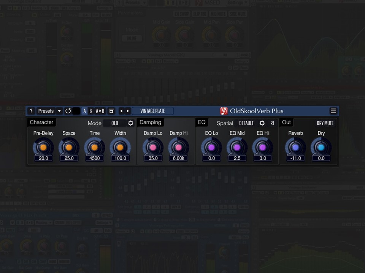The height and width of the screenshot is (273, 365).
Task: Click the Space value field 25.0
Action: coord(69,158)
